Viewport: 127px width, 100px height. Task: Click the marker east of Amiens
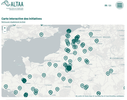pyautogui.click(x=75, y=53)
